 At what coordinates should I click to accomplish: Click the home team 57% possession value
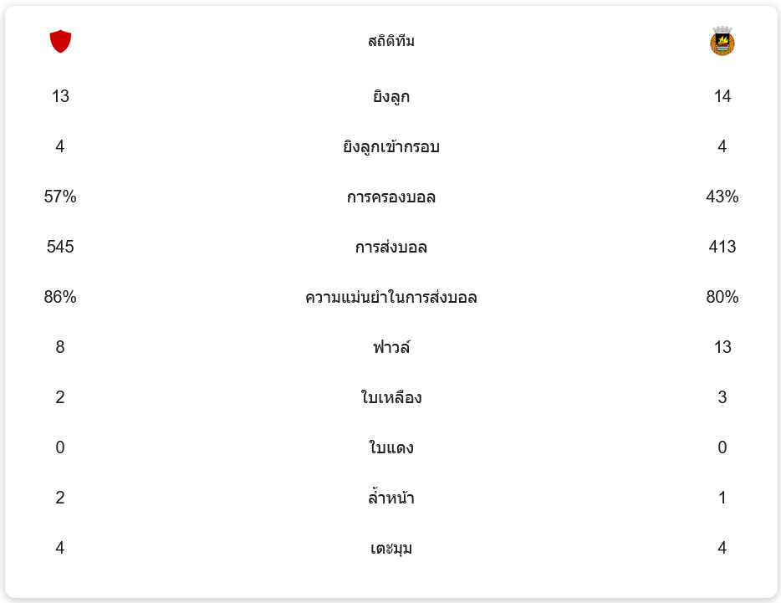coord(60,197)
